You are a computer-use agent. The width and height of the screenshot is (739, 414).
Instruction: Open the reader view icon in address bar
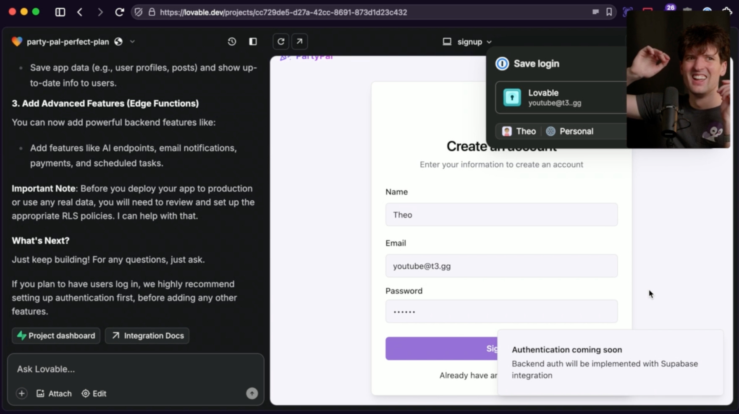click(595, 12)
